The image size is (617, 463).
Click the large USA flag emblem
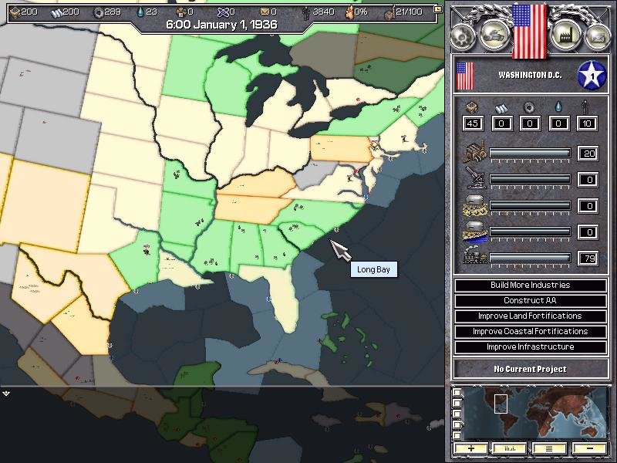point(530,30)
